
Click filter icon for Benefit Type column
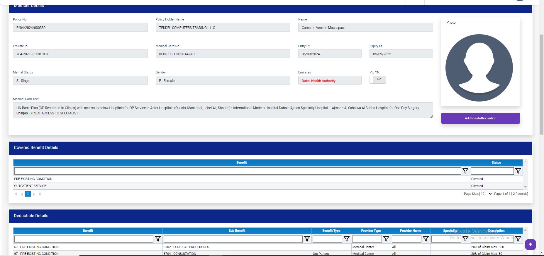pyautogui.click(x=346, y=239)
